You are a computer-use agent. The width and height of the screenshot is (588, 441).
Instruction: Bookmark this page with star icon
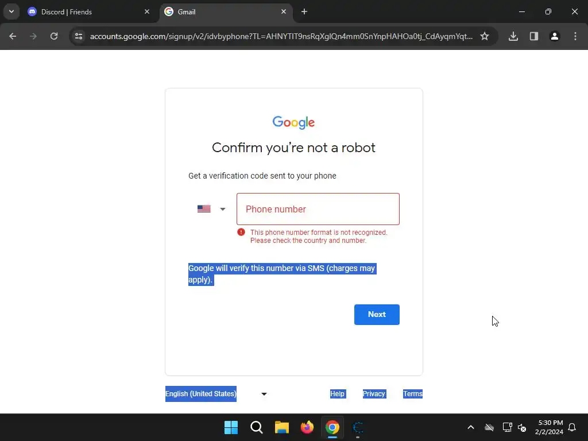point(485,36)
